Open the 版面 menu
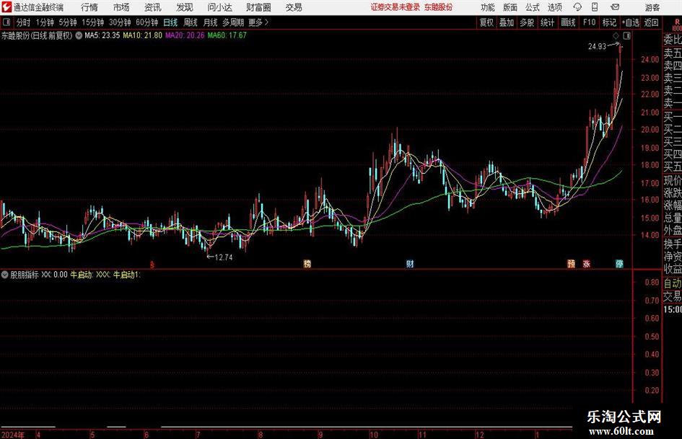Viewport: 682px width, 439px height. [x=510, y=7]
